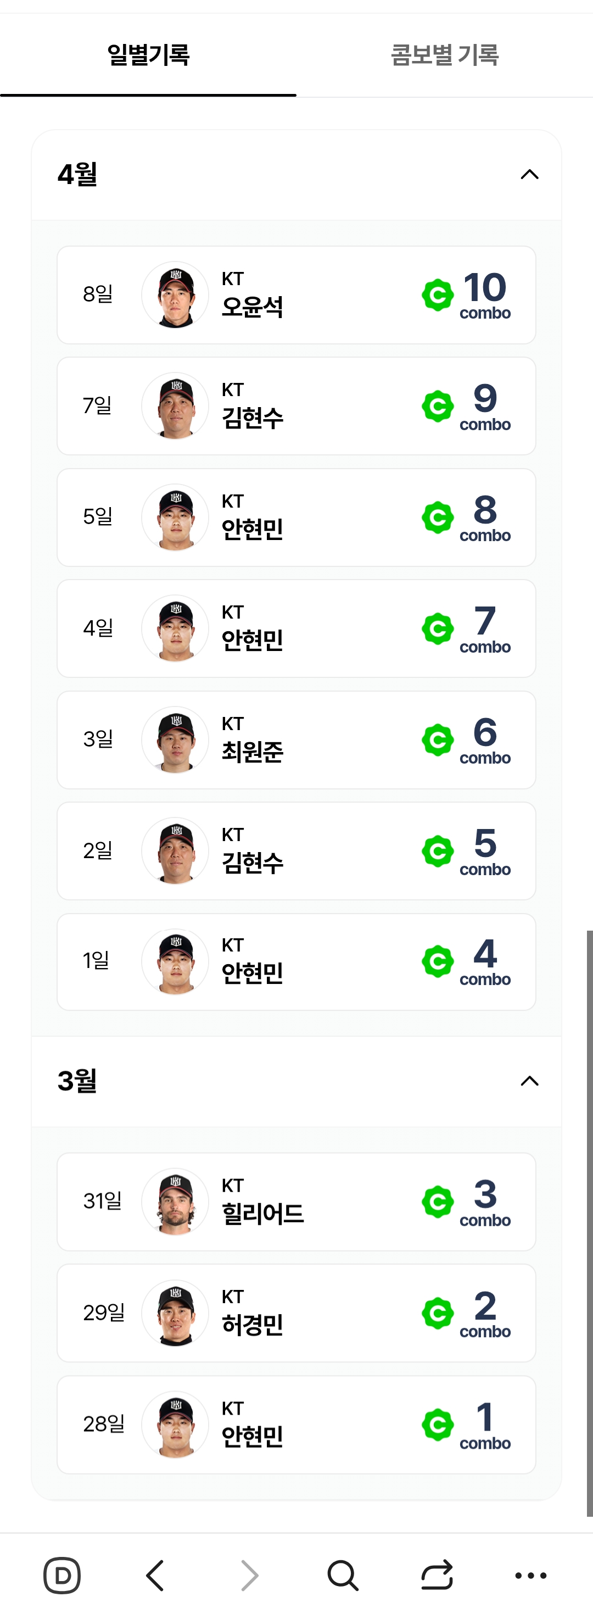Click the 29일 허경민 player photo
Image resolution: width=593 pixels, height=1619 pixels.
coord(175,1313)
